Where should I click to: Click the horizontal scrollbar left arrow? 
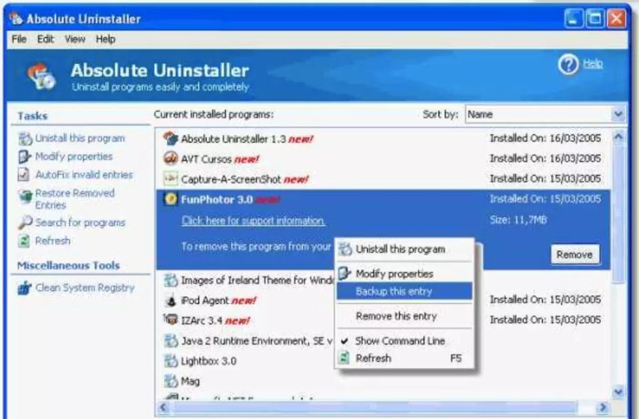pos(163,407)
